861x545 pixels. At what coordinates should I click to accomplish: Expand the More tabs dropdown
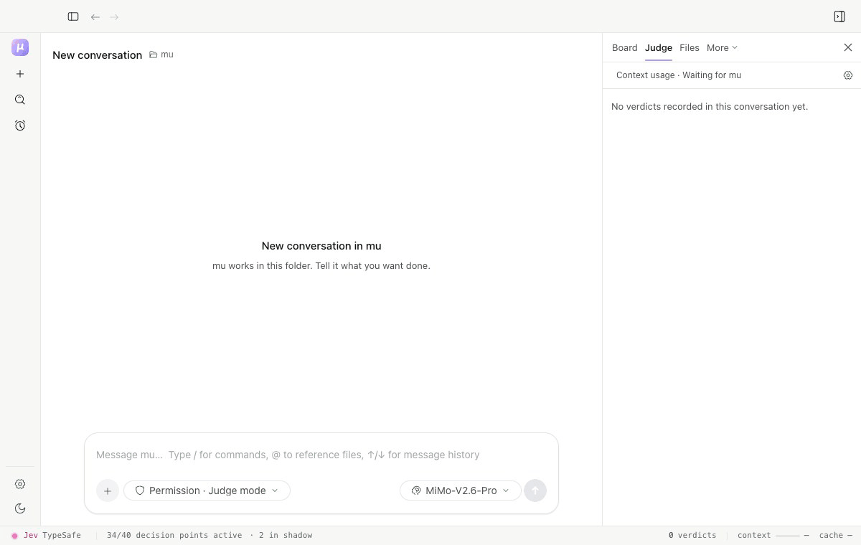point(722,47)
